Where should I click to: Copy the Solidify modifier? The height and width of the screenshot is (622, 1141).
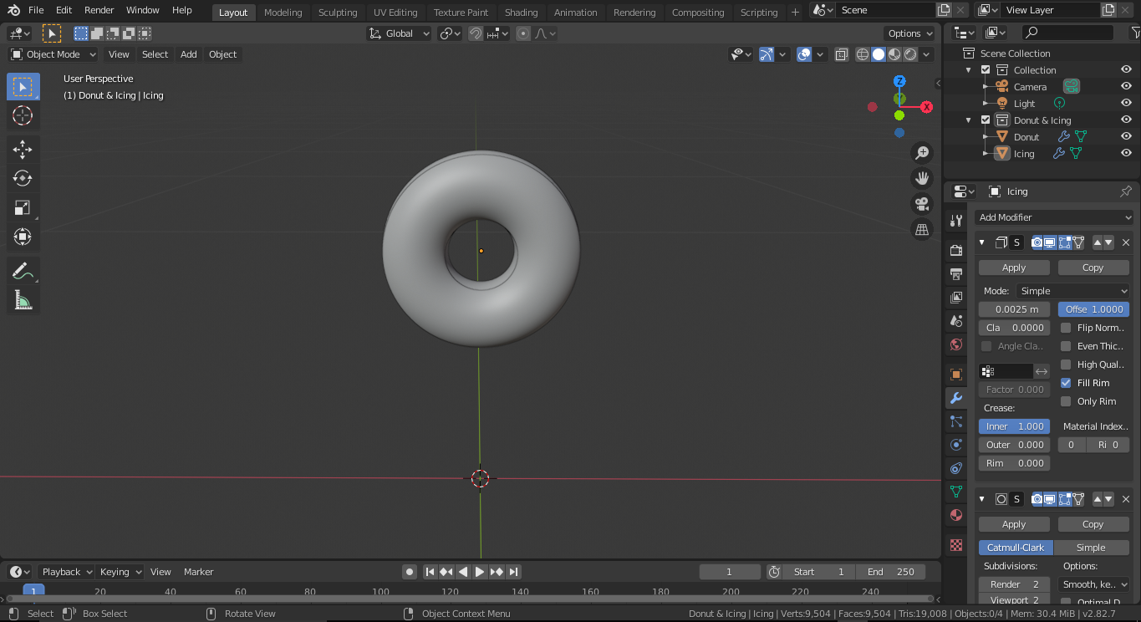(1093, 268)
